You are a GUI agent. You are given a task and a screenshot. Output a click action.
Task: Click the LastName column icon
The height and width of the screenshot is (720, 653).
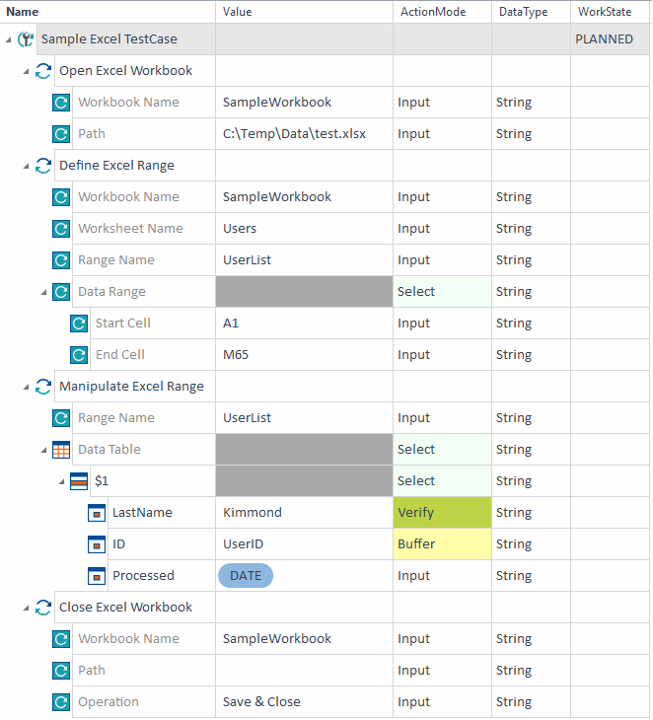coord(97,513)
